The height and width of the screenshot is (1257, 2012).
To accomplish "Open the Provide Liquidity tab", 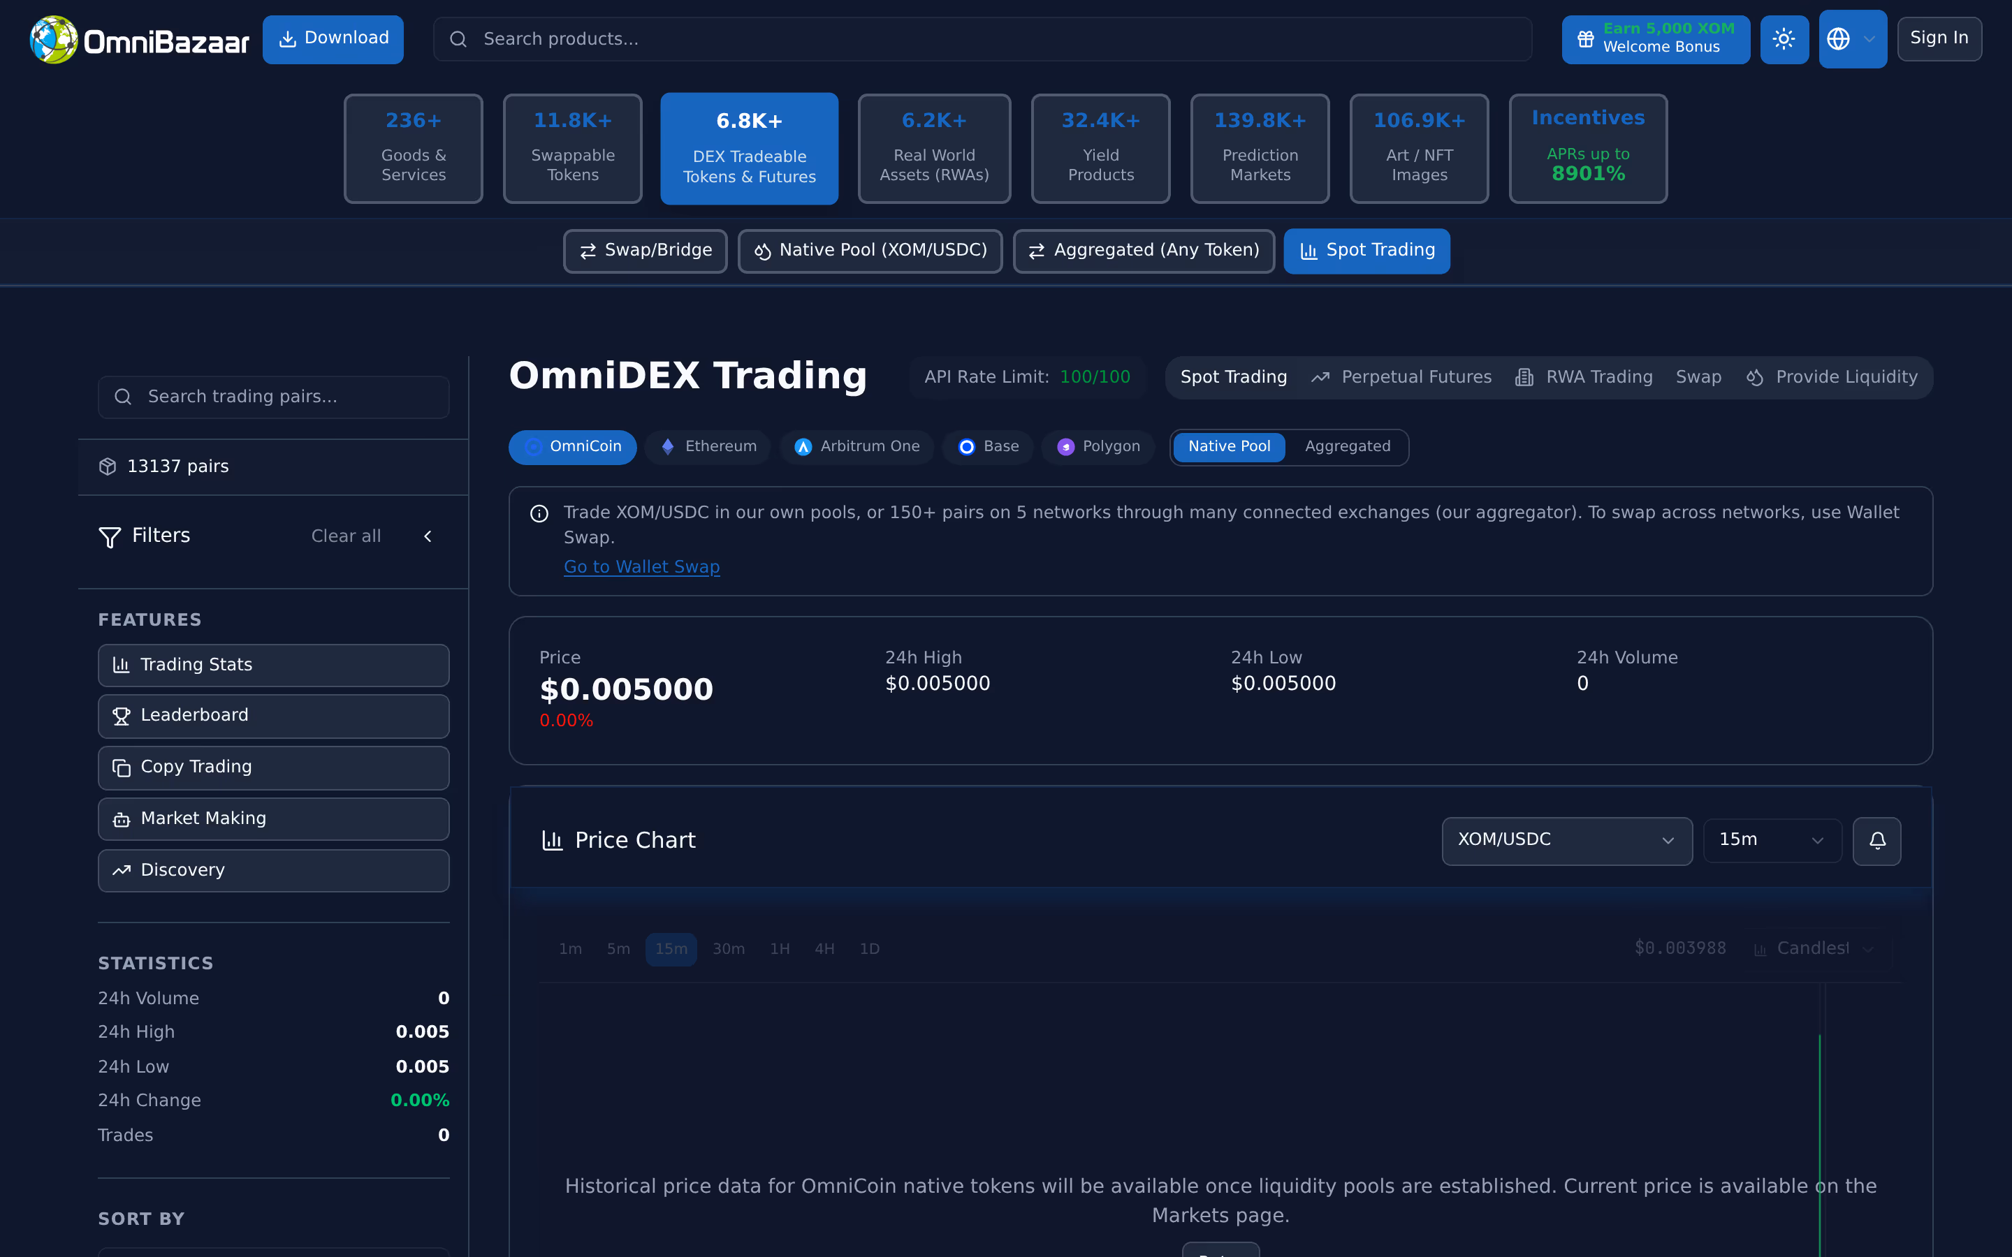I will pyautogui.click(x=1832, y=377).
